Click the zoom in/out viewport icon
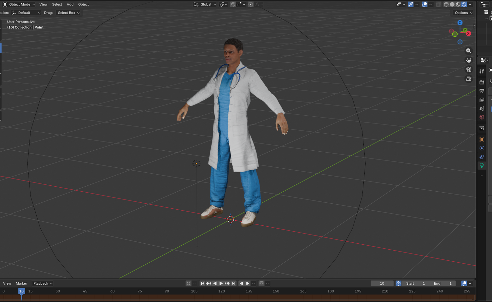 coord(469,51)
